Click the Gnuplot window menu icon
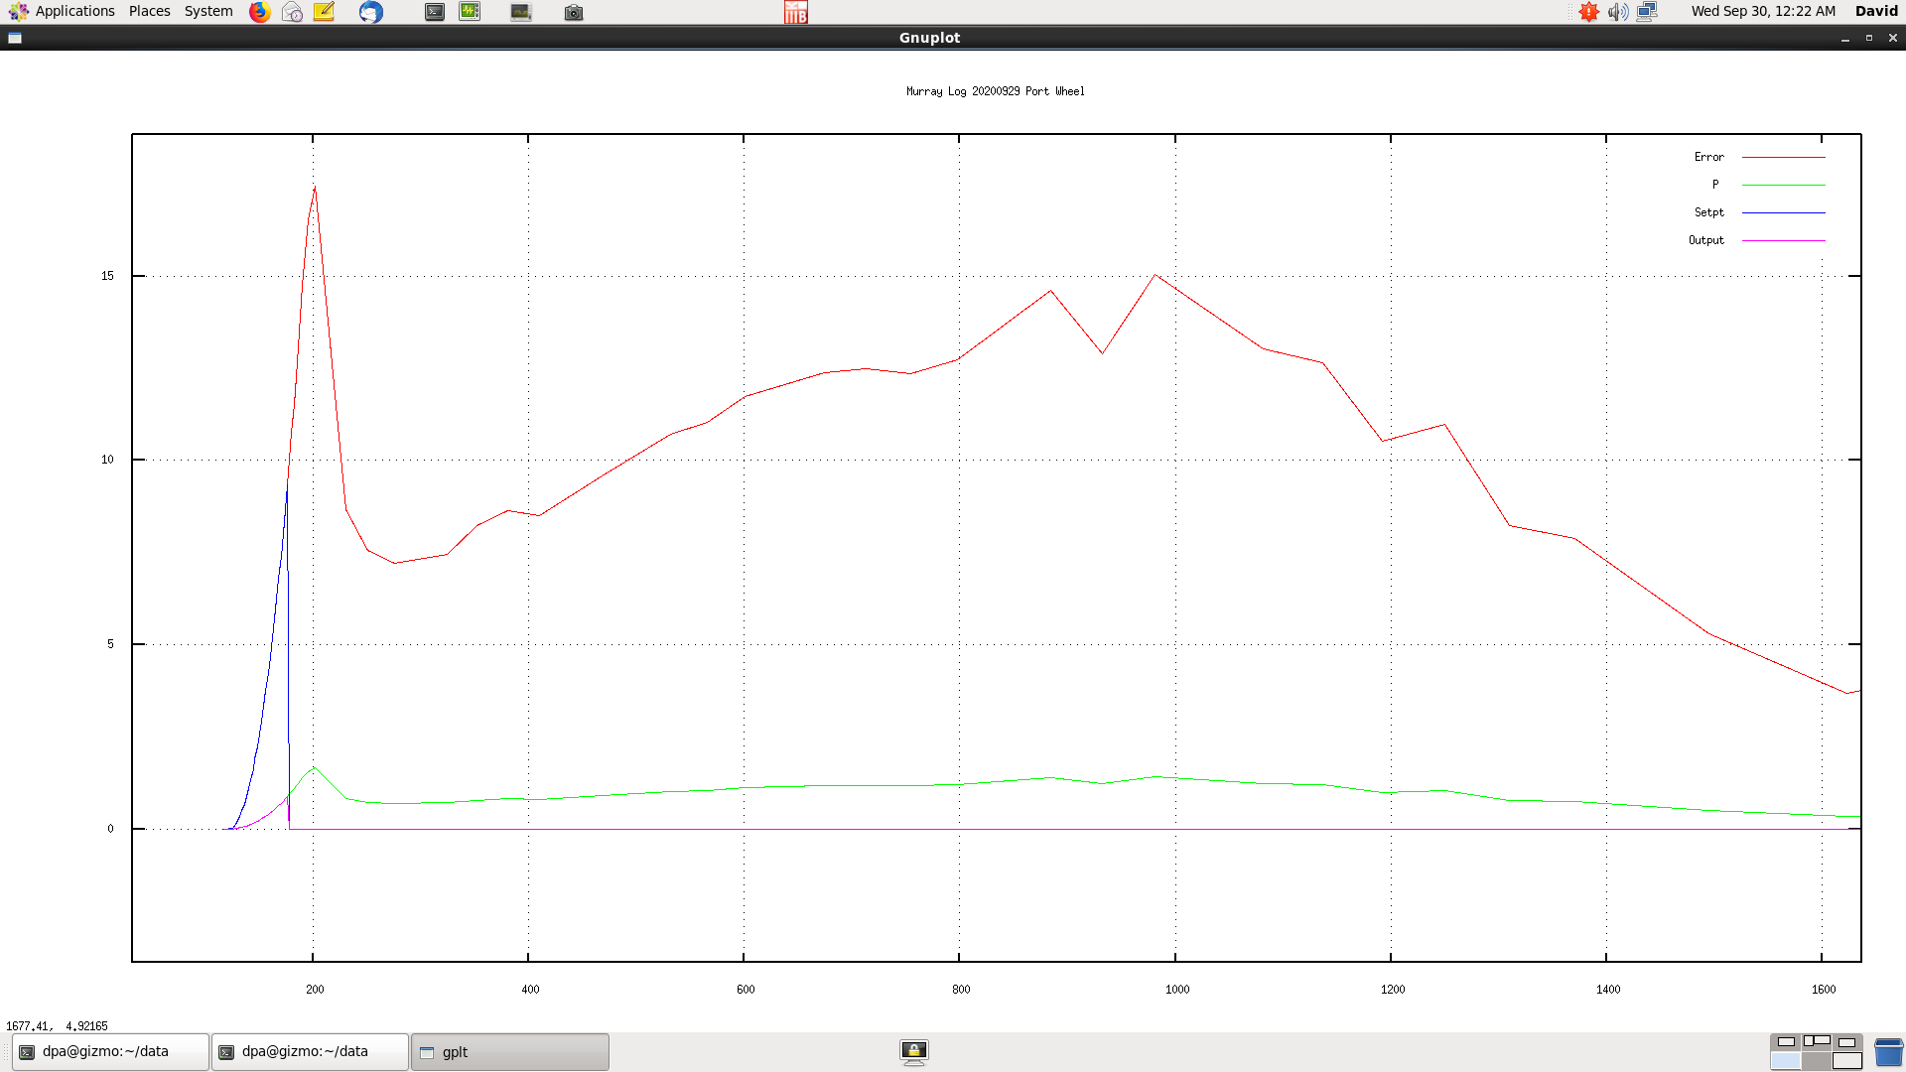1906x1072 pixels. (x=15, y=38)
